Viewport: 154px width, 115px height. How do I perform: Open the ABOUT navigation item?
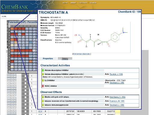coord(73,3)
